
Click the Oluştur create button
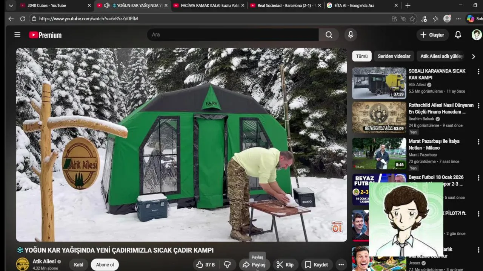pos(432,35)
